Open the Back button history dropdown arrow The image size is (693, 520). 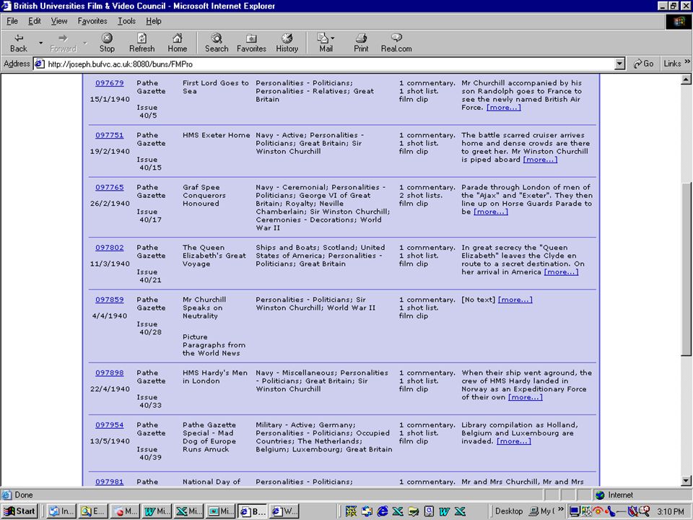point(40,43)
